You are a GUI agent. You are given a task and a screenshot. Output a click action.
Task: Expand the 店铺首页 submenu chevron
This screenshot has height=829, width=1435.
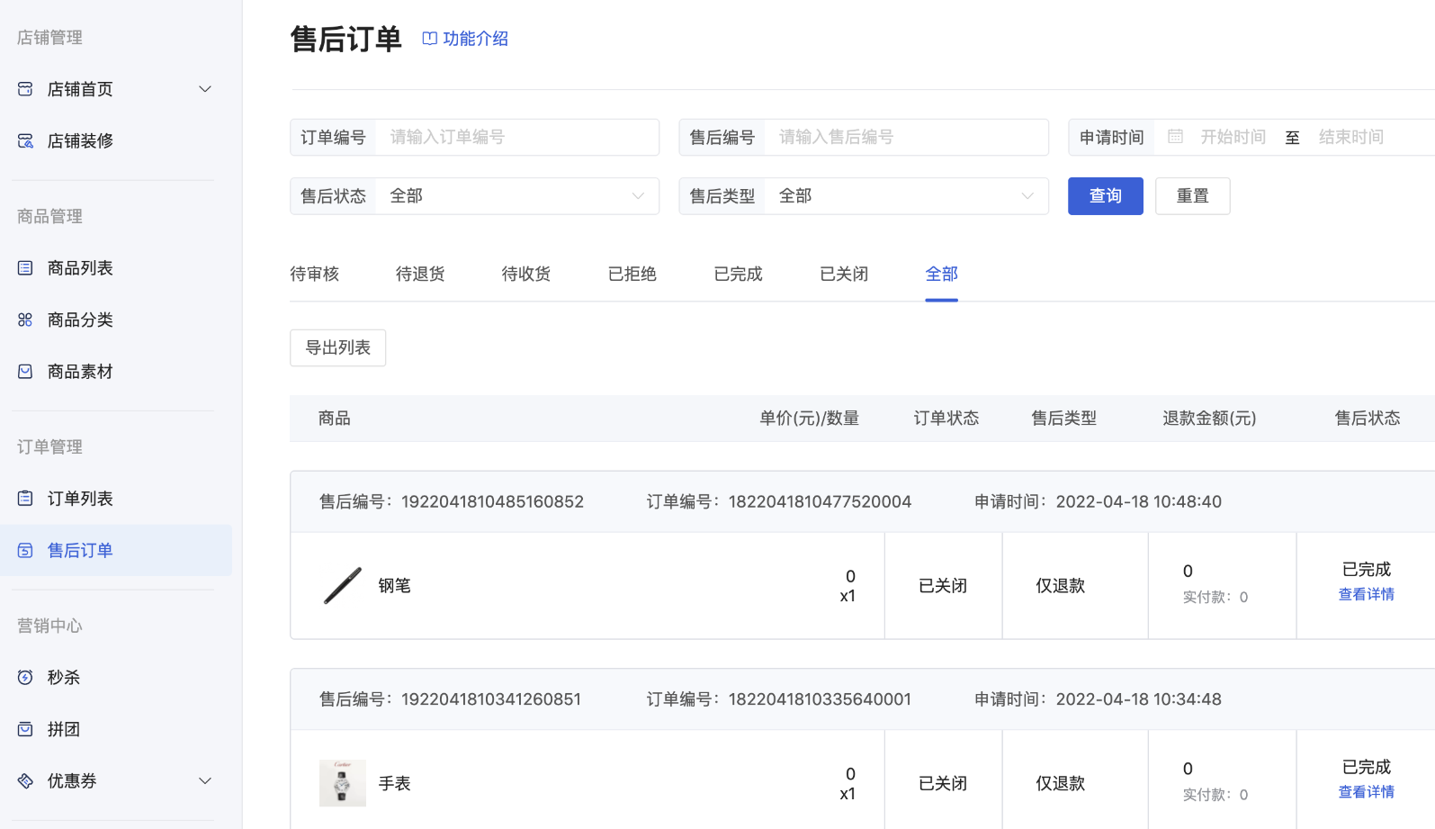(205, 89)
